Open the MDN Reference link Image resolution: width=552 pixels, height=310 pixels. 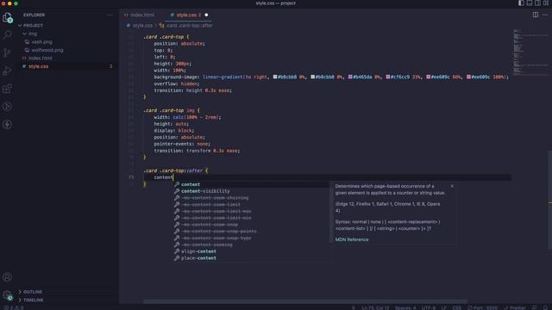[x=352, y=239]
